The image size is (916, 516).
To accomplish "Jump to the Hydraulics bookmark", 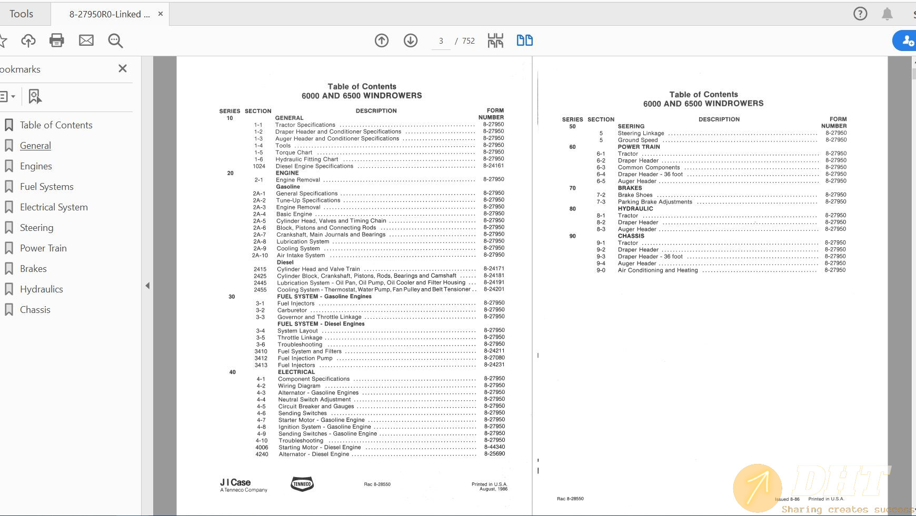I will coord(41,289).
